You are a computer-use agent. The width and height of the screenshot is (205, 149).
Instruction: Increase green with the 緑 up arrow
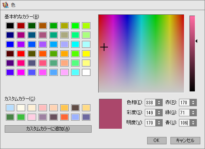[193, 111]
